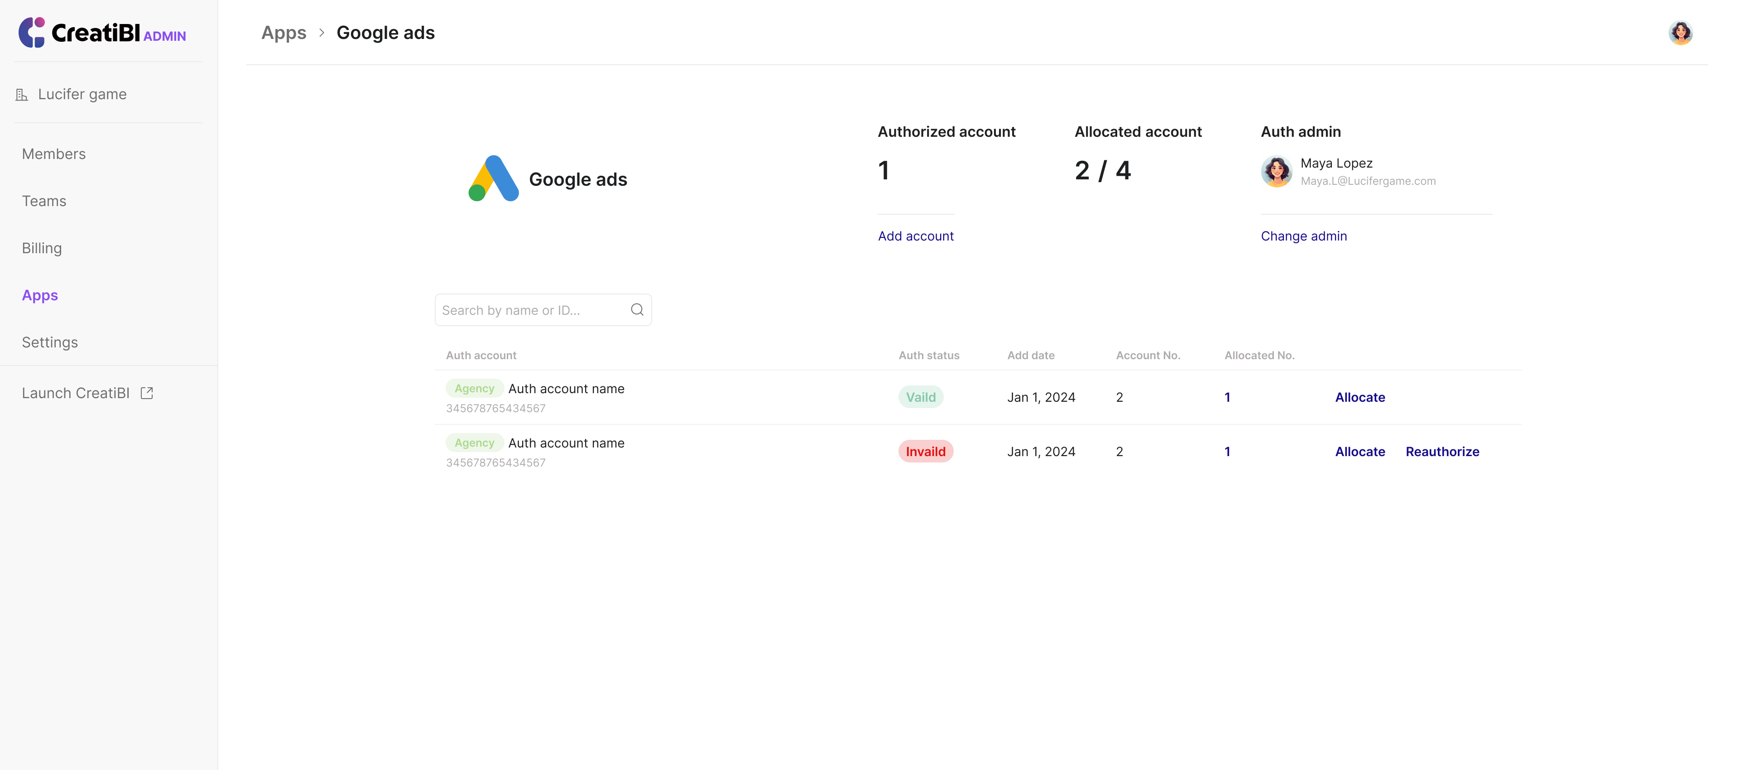Select Settings in the sidebar
Image resolution: width=1739 pixels, height=770 pixels.
[49, 342]
